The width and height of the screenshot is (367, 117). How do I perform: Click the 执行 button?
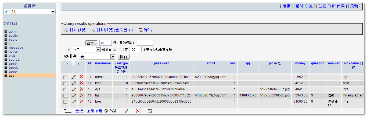124,57
